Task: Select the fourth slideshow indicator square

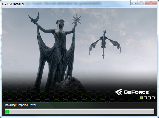Action: coord(153,98)
